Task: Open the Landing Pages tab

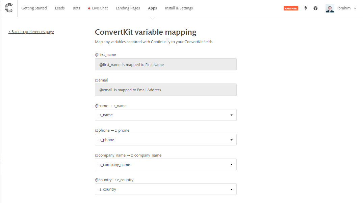Action: pos(128,8)
